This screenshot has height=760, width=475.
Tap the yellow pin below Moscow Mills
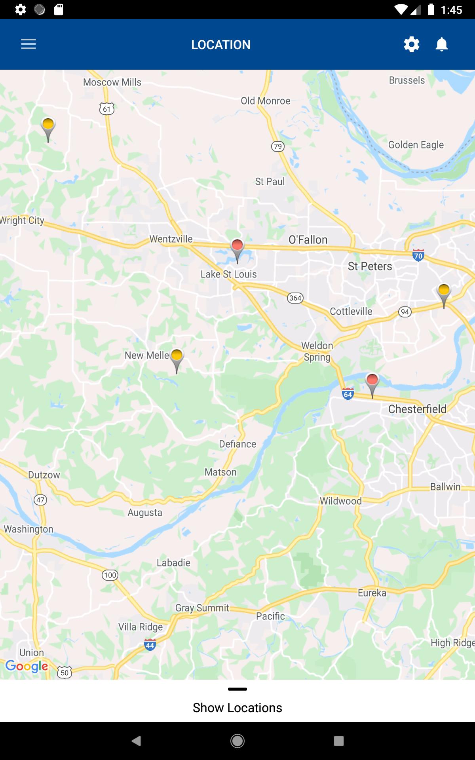(48, 130)
